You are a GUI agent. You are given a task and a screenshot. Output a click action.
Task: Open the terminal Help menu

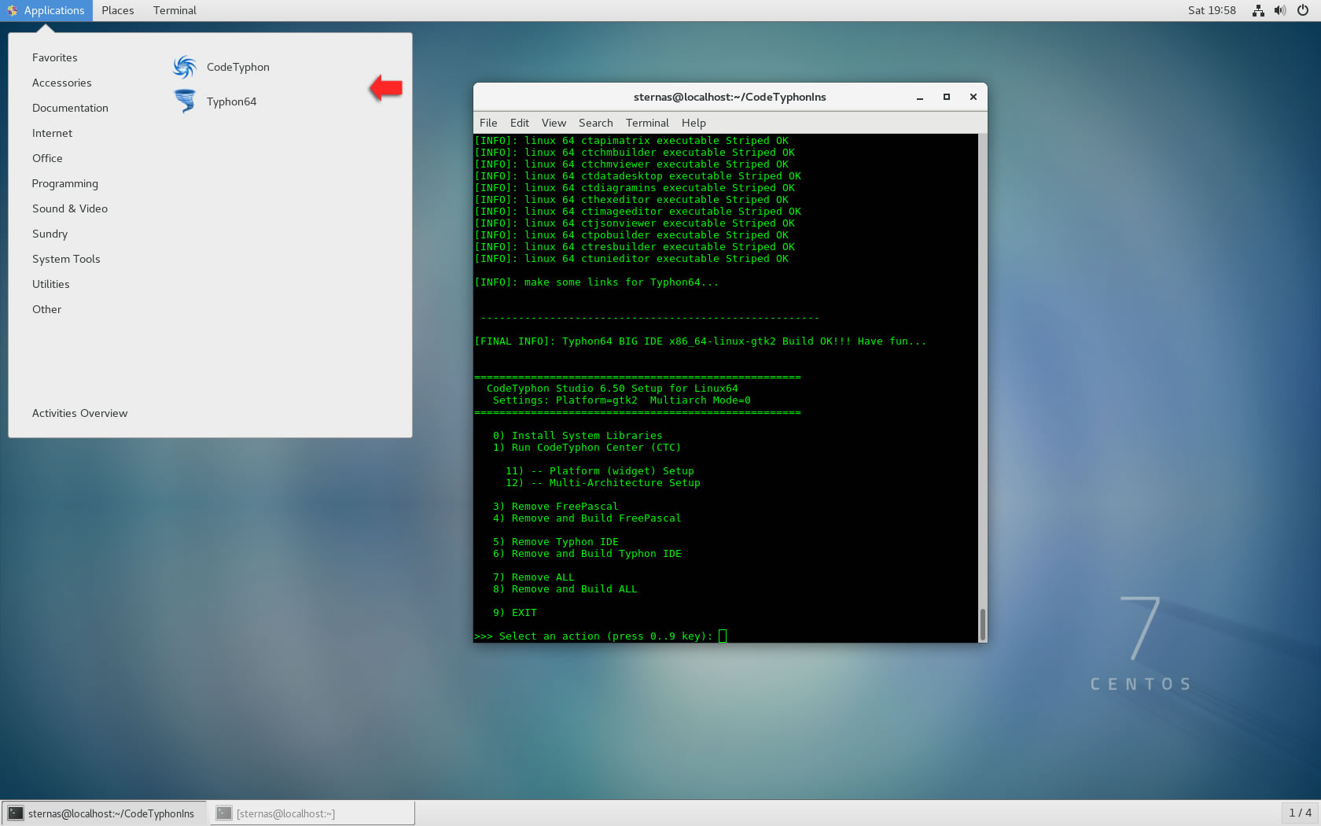coord(694,123)
